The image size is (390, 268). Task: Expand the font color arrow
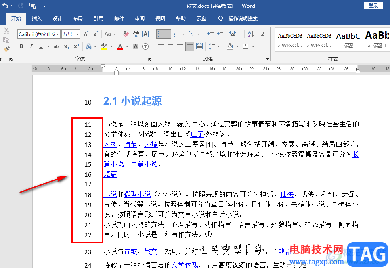(x=127, y=46)
